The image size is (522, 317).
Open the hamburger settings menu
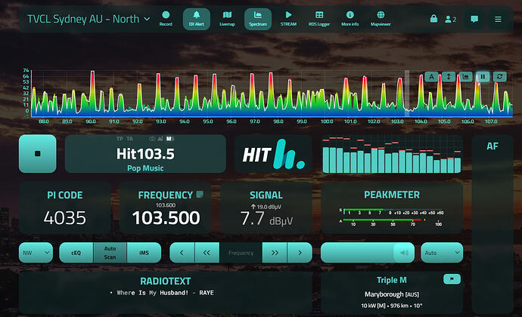[x=498, y=20]
